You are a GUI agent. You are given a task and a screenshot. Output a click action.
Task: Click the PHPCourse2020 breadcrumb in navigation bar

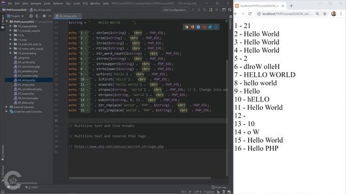click(x=15, y=10)
